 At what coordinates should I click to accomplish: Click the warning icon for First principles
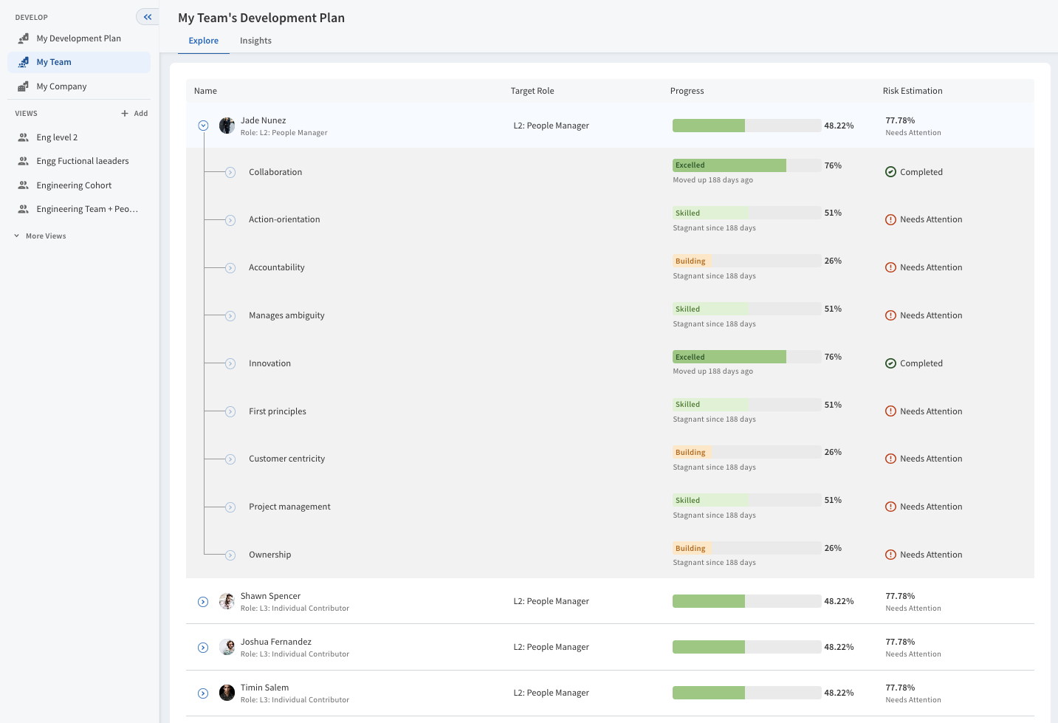(x=890, y=411)
